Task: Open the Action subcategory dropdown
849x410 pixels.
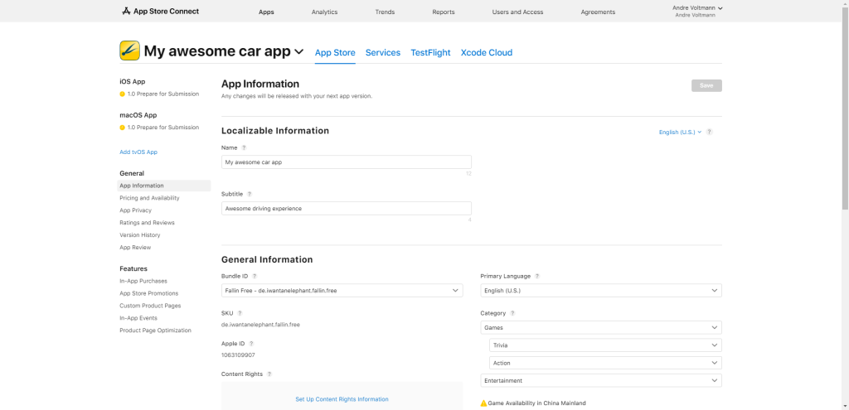Action: tap(605, 363)
